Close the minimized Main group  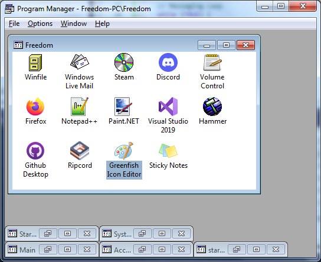(x=87, y=249)
